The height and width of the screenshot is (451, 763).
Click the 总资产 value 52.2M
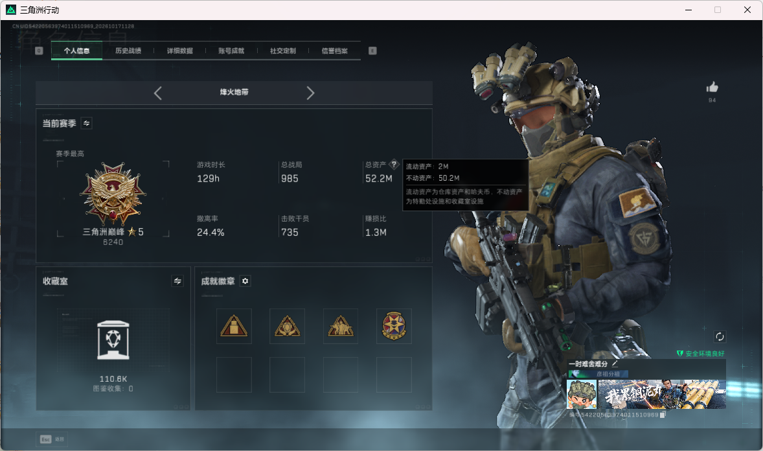[x=378, y=179]
